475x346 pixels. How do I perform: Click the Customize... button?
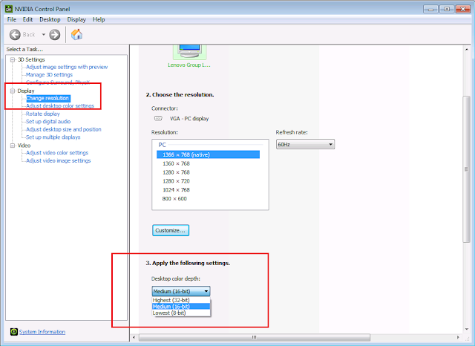(x=171, y=230)
